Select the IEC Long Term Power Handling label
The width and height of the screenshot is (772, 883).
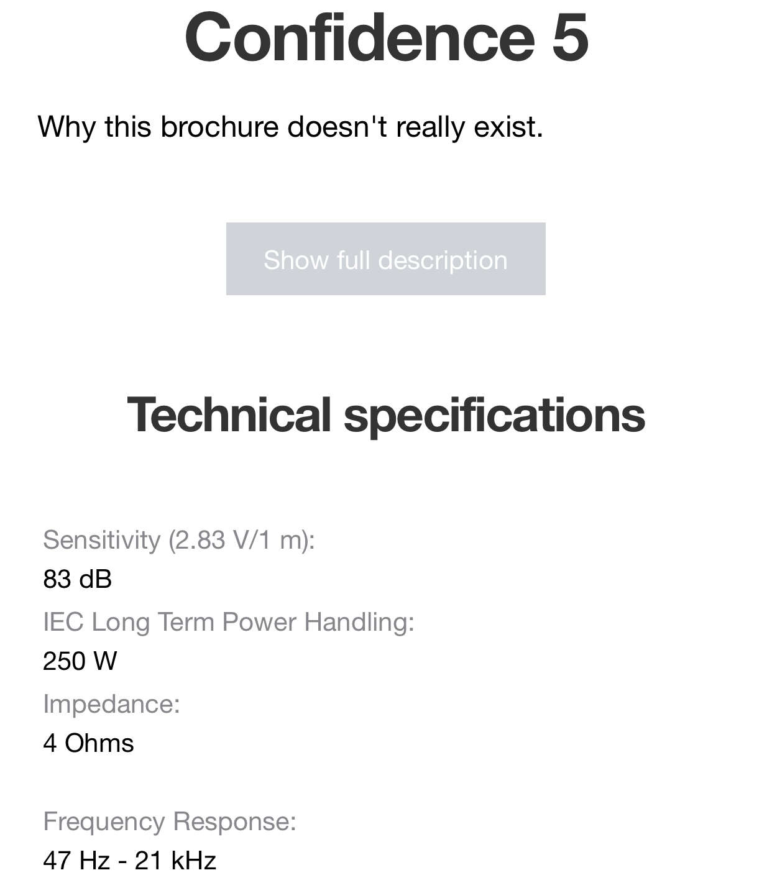tap(228, 621)
